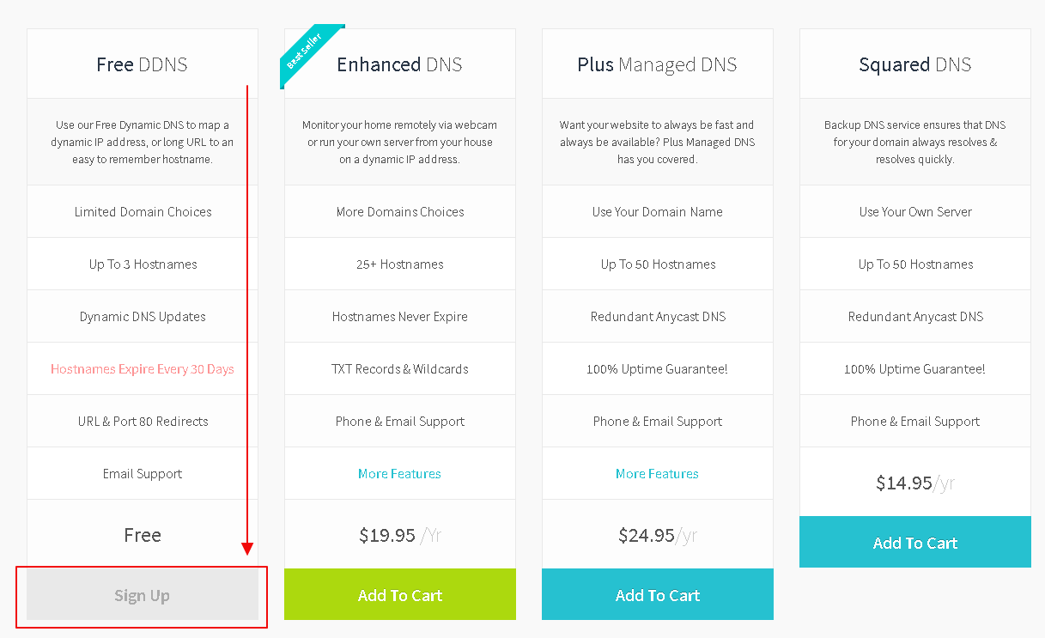Select Hostnames Expire Every 30 Days text
Image resolution: width=1045 pixels, height=638 pixels.
(x=143, y=369)
